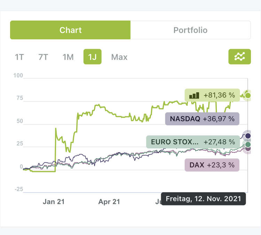The width and height of the screenshot is (261, 235).
Task: Click the Apr 21 axis label
Action: click(x=109, y=202)
